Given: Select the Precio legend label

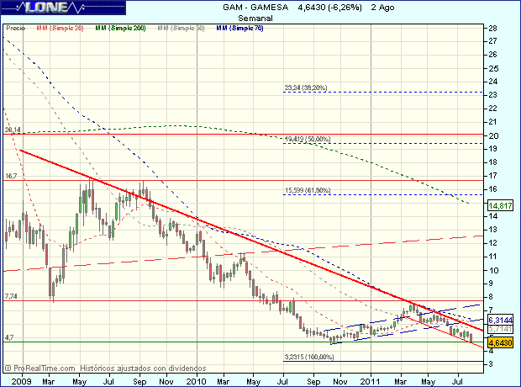Looking at the screenshot, I should click(x=14, y=28).
